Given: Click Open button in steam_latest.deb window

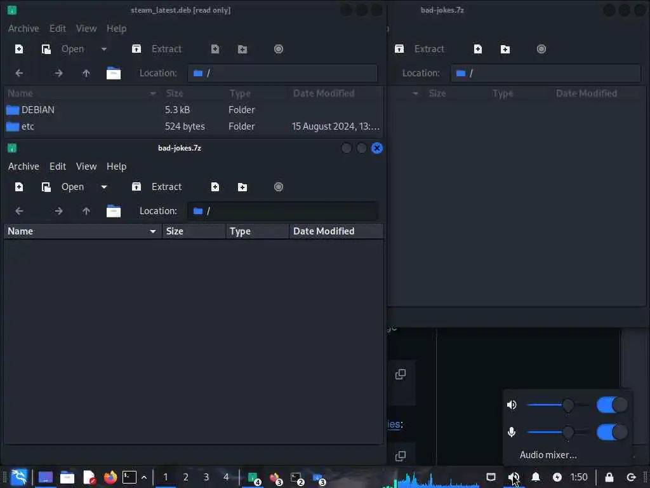Looking at the screenshot, I should point(63,49).
